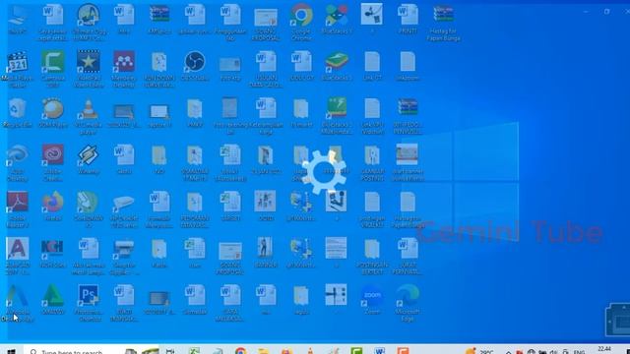Open the Winamp shortcut
Image resolution: width=630 pixels, height=354 pixels.
point(89,159)
